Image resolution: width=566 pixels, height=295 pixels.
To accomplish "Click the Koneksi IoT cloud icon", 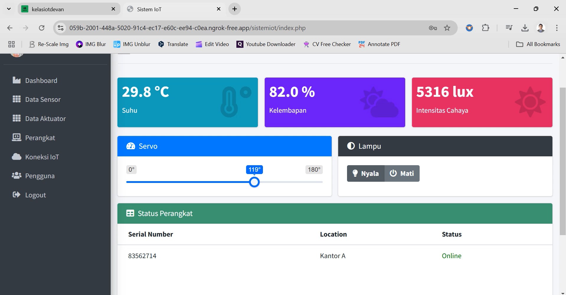I will [x=17, y=156].
